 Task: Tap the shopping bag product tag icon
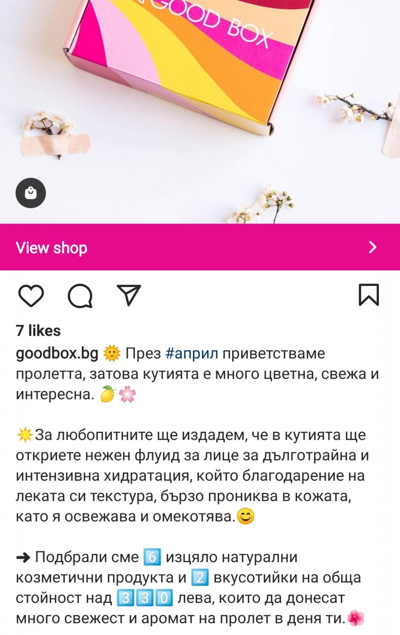tap(31, 193)
